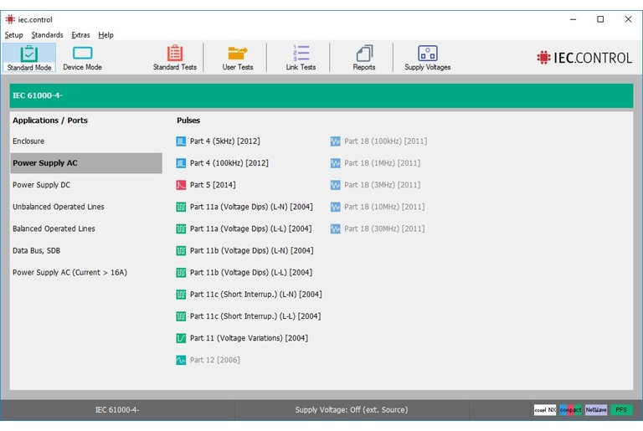Open Supply Voltages settings
The height and width of the screenshot is (431, 643).
pyautogui.click(x=427, y=58)
